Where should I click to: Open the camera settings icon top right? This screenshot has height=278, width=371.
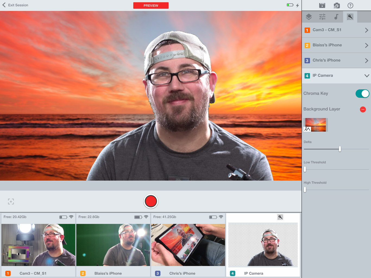(337, 5)
